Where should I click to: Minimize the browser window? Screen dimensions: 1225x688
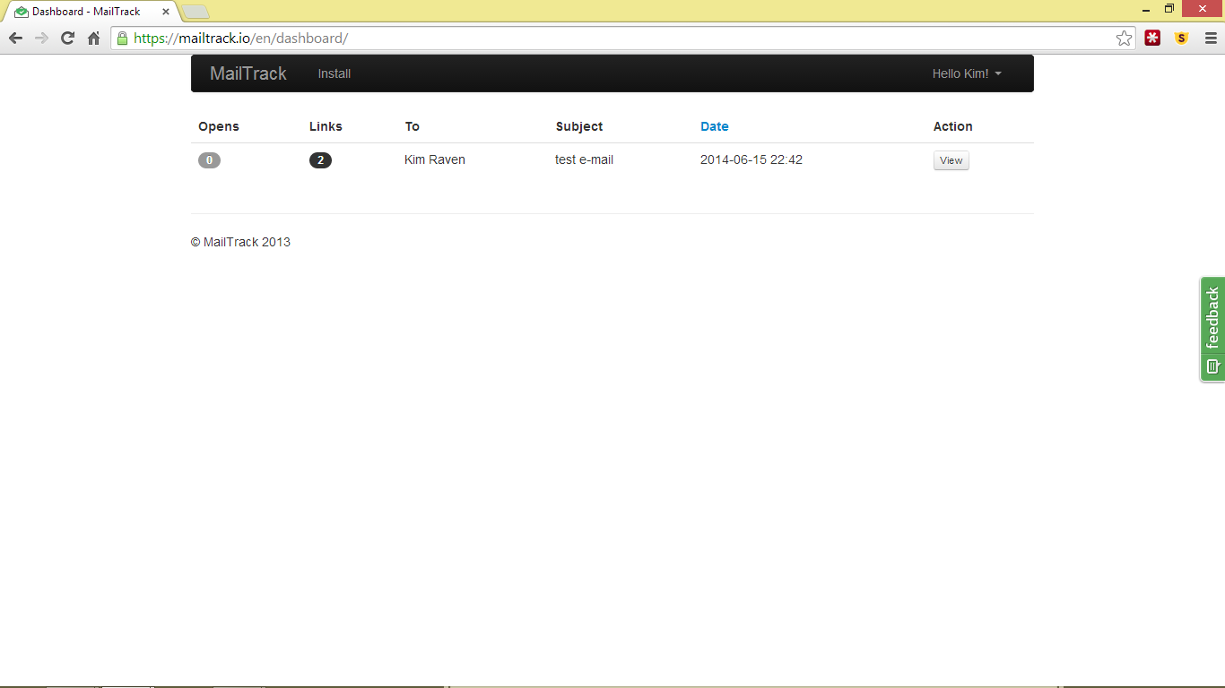pyautogui.click(x=1146, y=9)
